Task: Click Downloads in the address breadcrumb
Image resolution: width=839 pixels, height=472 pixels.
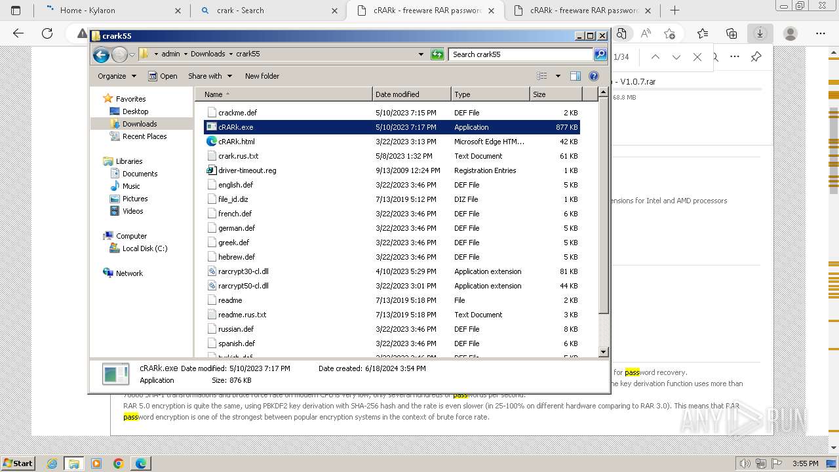Action: click(x=208, y=54)
